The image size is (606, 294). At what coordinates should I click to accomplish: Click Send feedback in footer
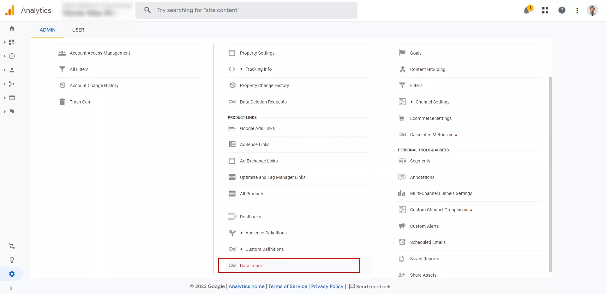[x=370, y=286]
